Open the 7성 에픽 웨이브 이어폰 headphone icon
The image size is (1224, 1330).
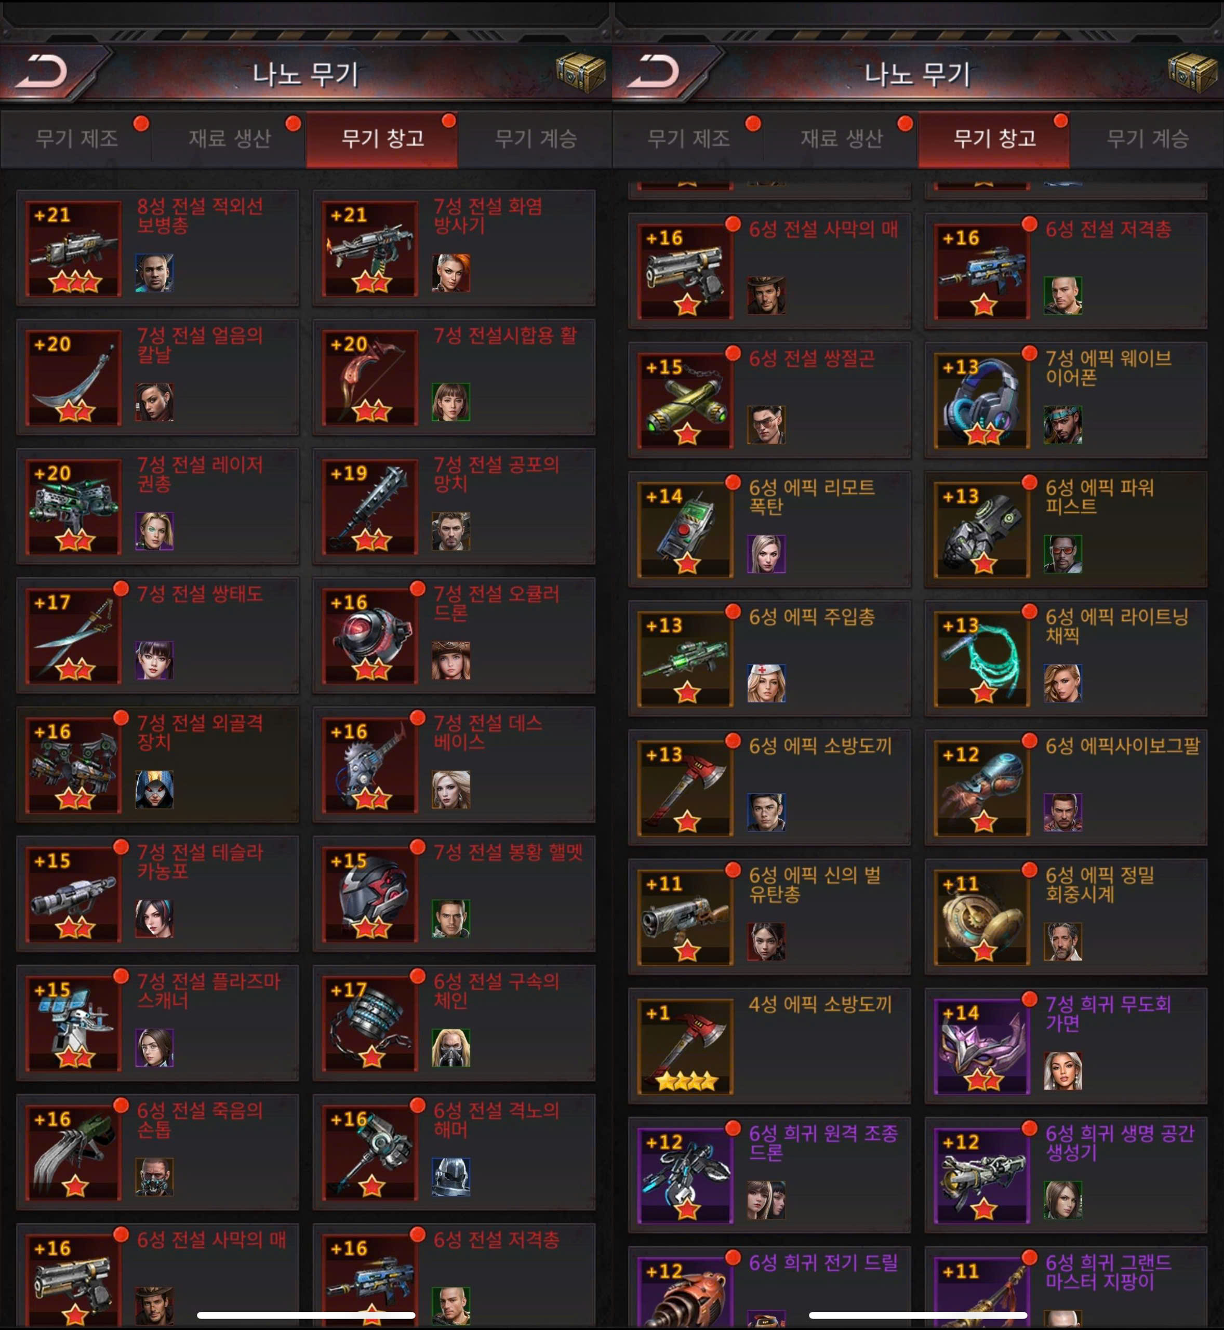point(982,401)
